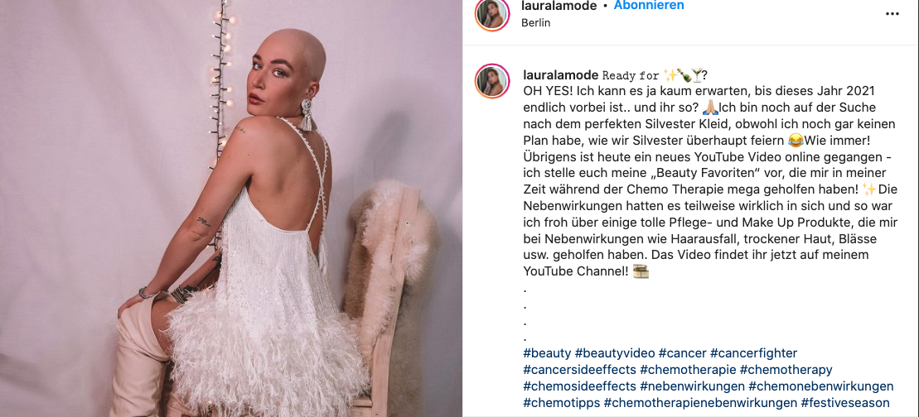The image size is (919, 417).
Task: Open the #beautyvideo hashtag
Action: [x=614, y=352]
